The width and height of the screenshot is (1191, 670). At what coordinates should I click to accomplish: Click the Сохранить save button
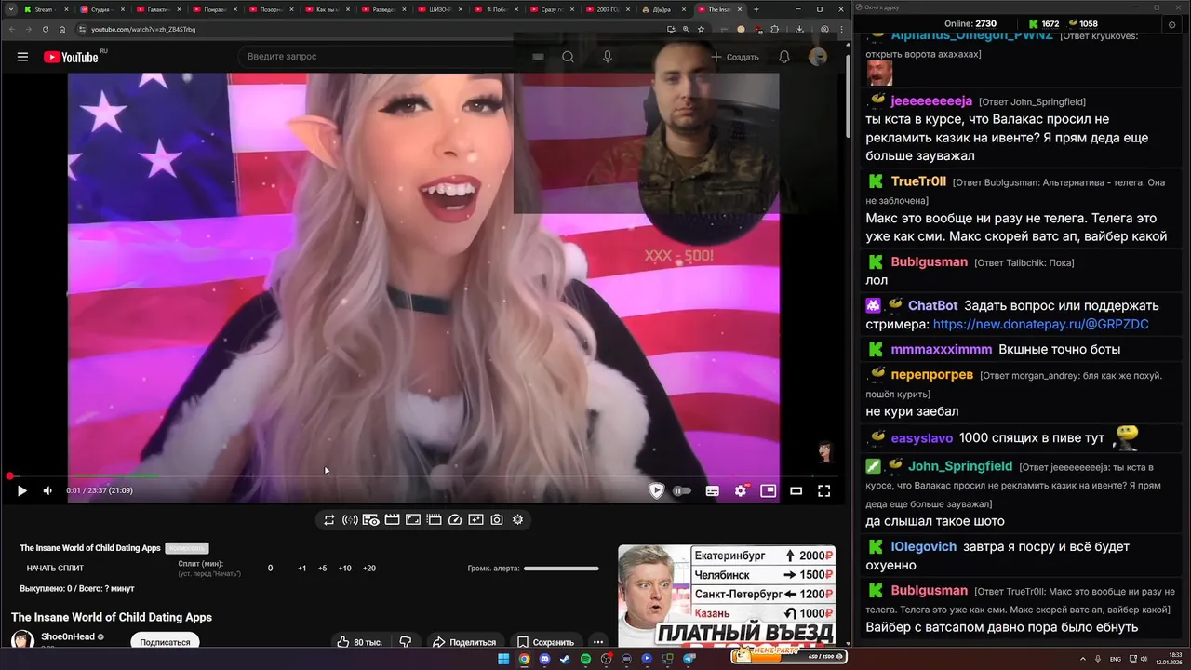(545, 642)
